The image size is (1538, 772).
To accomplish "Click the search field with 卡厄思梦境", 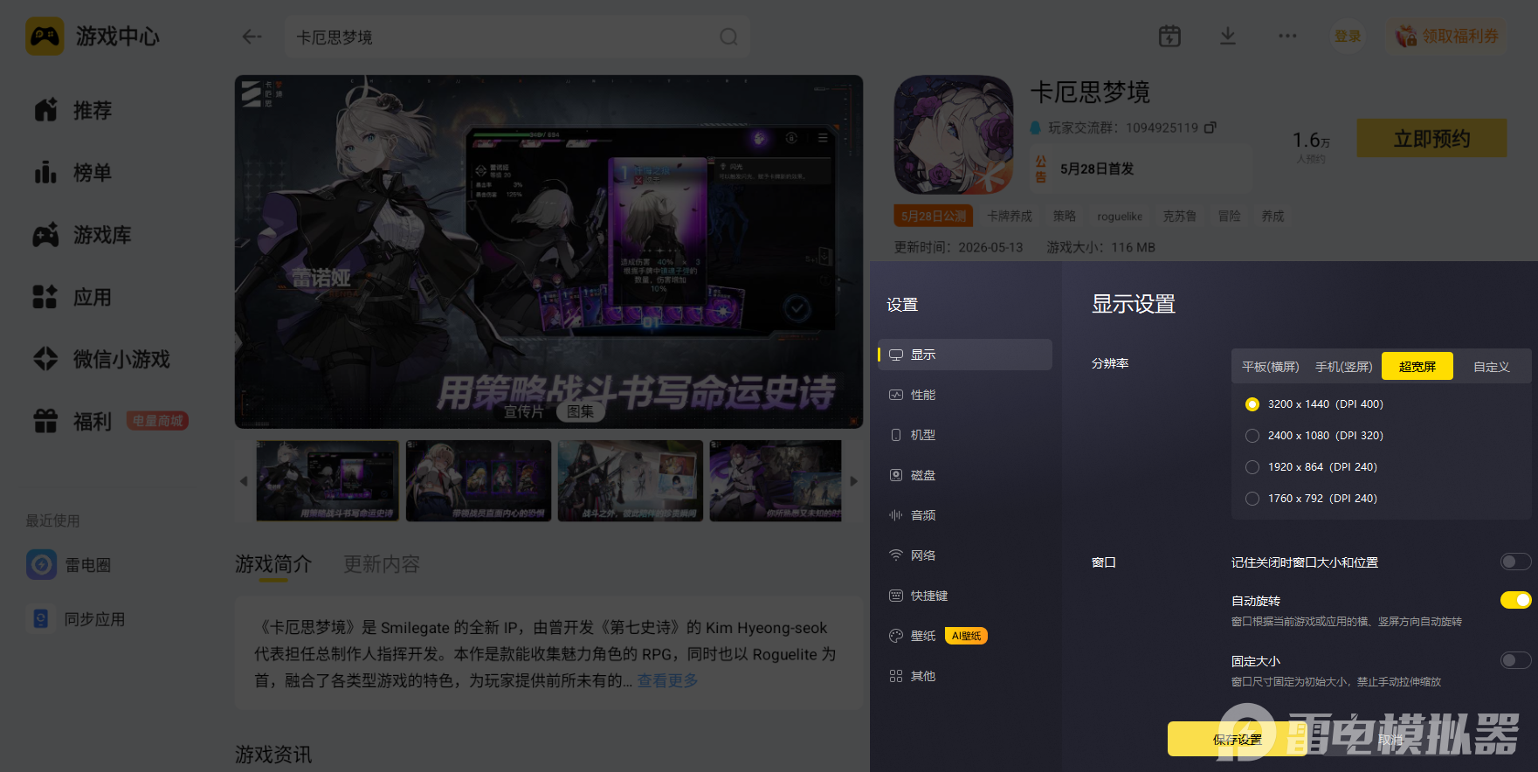I will pyautogui.click(x=517, y=37).
